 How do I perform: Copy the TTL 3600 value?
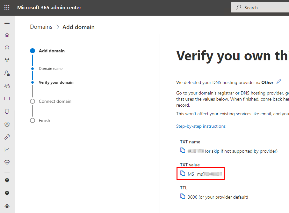click(x=183, y=196)
